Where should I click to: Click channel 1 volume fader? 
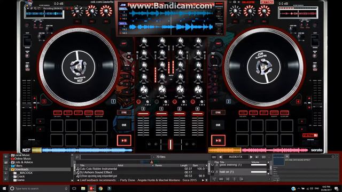click(161, 114)
